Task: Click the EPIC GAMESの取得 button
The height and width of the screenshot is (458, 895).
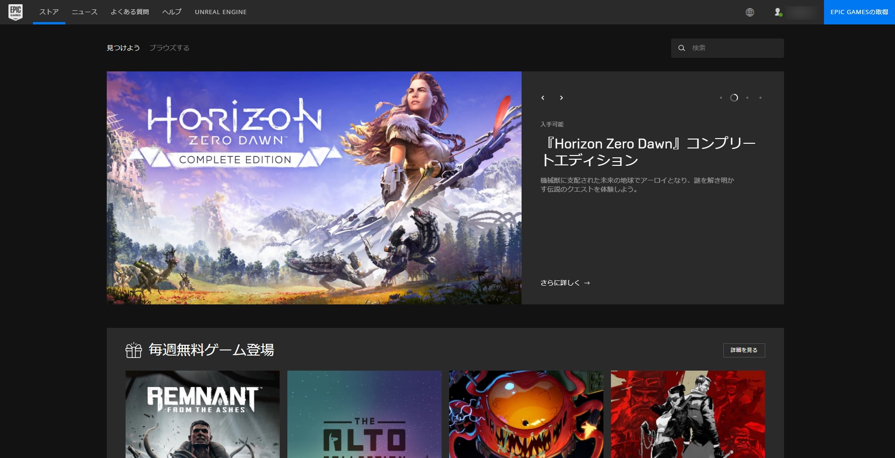Action: coord(859,12)
